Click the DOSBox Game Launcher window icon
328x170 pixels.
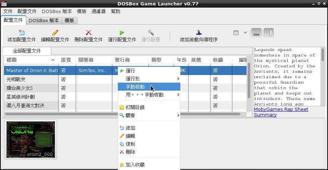4,4
